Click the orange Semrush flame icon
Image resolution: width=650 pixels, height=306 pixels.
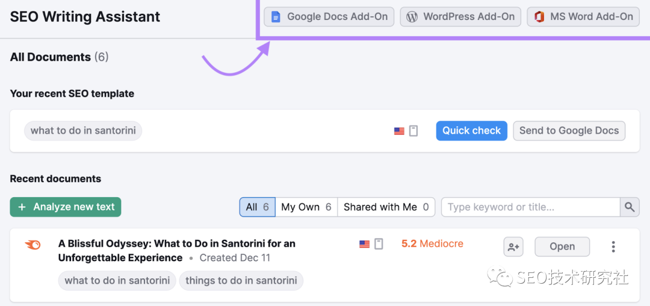[33, 245]
